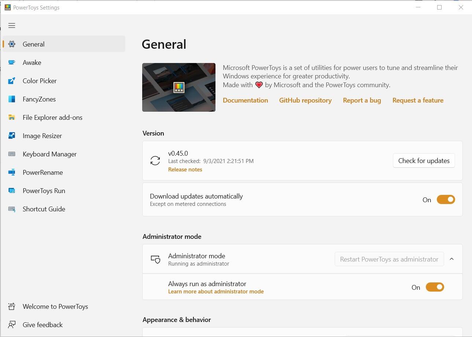Open the Documentation link
472x337 pixels.
(x=245, y=100)
